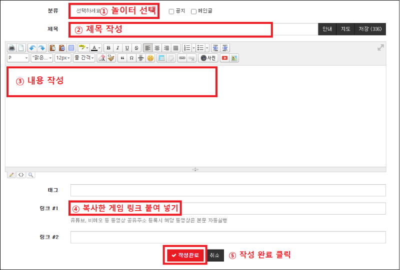Viewport: 400px width, 270px height.
Task: Open the 사진 photo upload button
Action: coord(208,58)
